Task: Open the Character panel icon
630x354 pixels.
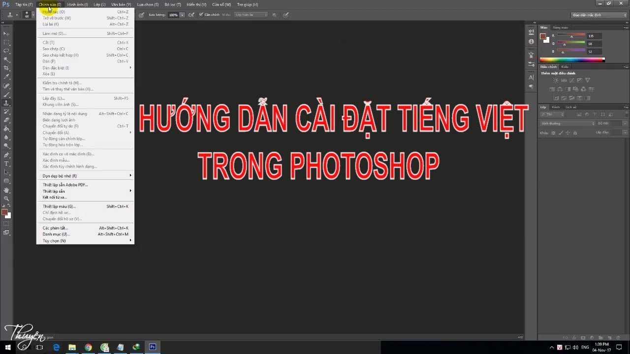Action: [531, 77]
